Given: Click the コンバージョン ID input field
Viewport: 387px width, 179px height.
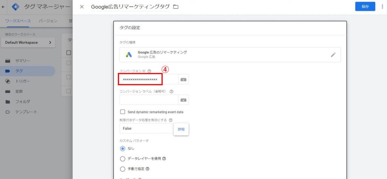Looking at the screenshot, I should tap(149, 79).
